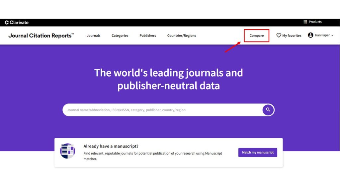Open the My favorites link

pyautogui.click(x=292, y=35)
